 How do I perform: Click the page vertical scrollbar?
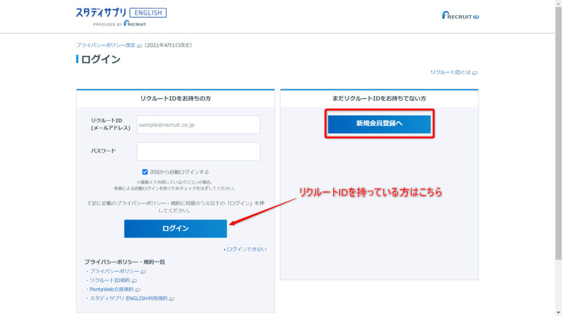[558, 133]
